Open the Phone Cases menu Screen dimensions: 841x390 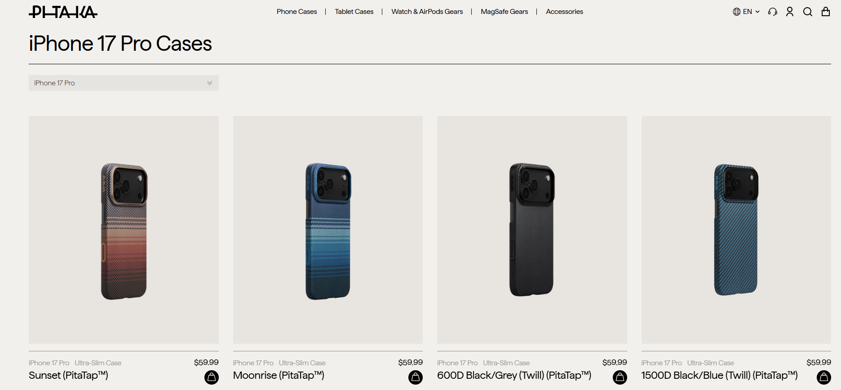tap(297, 12)
